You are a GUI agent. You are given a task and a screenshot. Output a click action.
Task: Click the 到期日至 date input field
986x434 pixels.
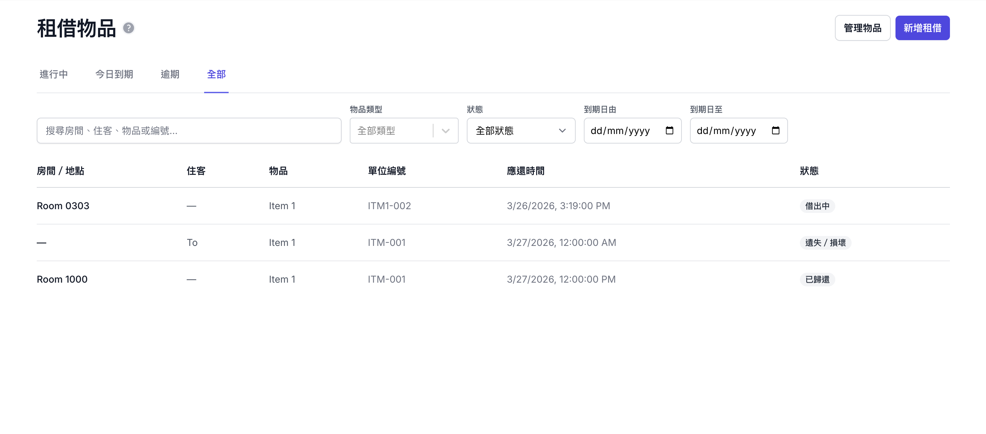[x=726, y=131]
